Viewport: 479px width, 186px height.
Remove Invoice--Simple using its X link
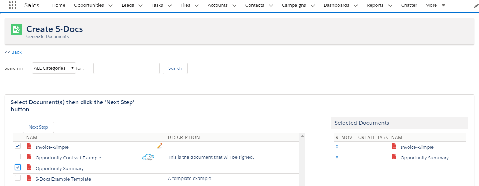click(337, 147)
